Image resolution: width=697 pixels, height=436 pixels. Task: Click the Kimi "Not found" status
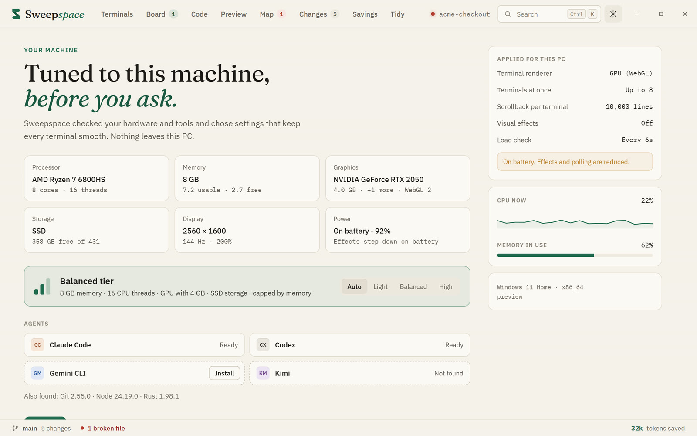[x=449, y=373]
